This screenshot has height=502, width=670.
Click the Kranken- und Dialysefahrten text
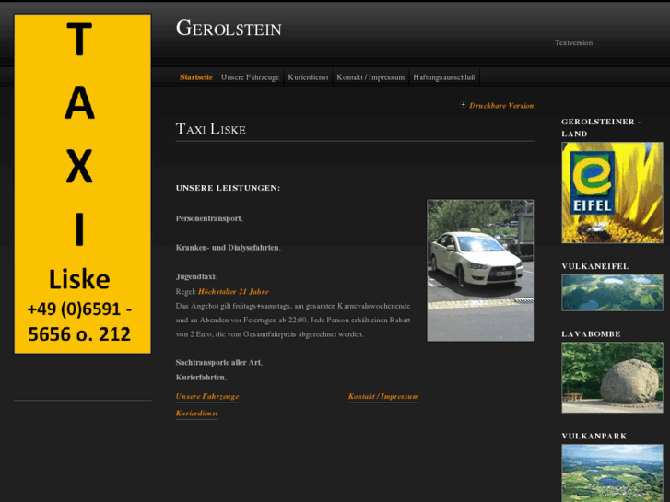[228, 248]
